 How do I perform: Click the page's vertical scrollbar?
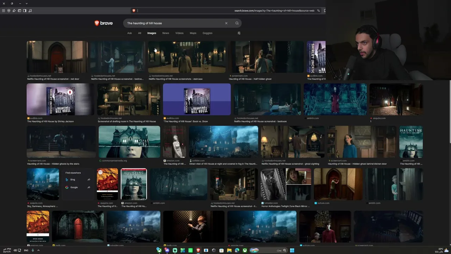click(x=450, y=111)
